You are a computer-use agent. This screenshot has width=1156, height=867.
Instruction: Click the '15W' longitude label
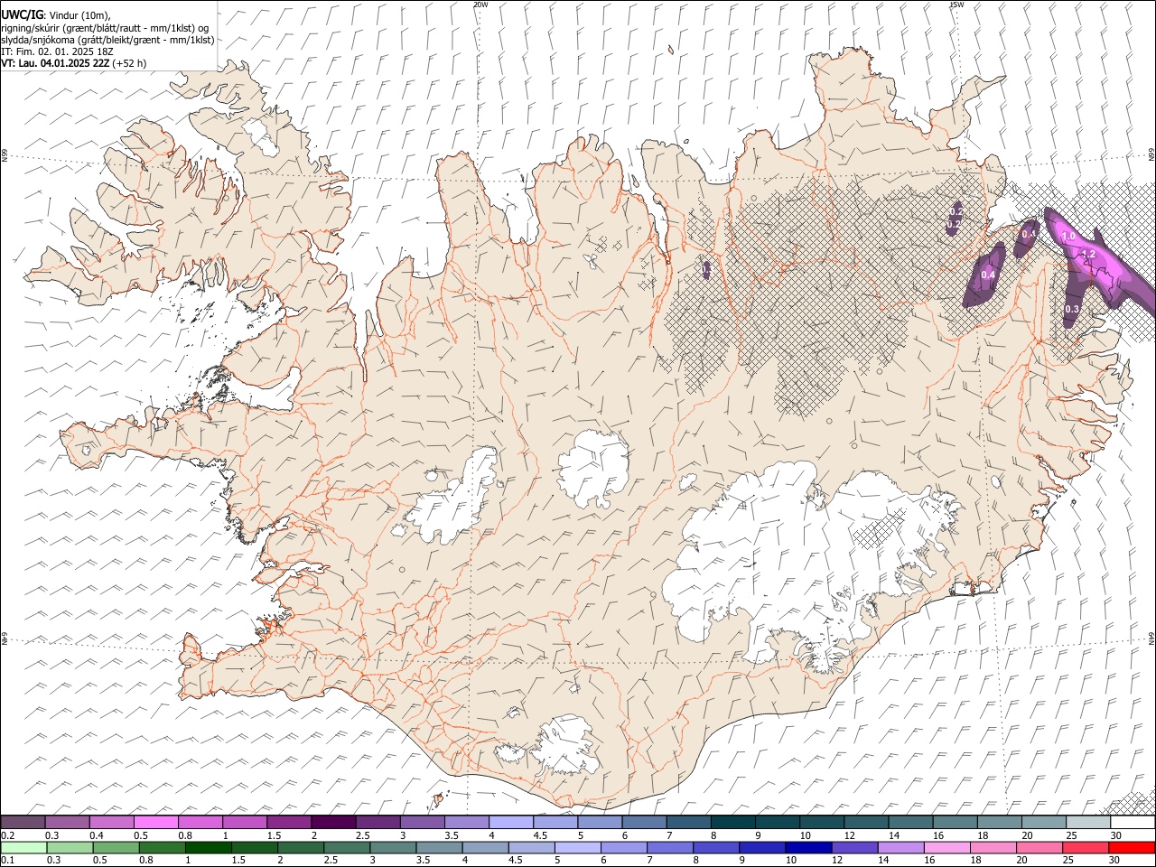coord(956,5)
